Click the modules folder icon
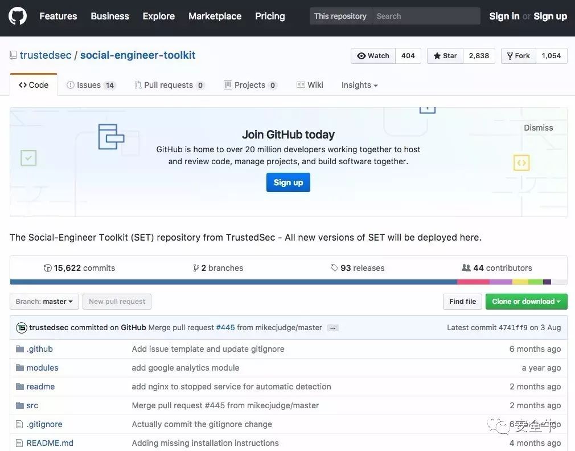This screenshot has height=451, width=575. (x=20, y=368)
